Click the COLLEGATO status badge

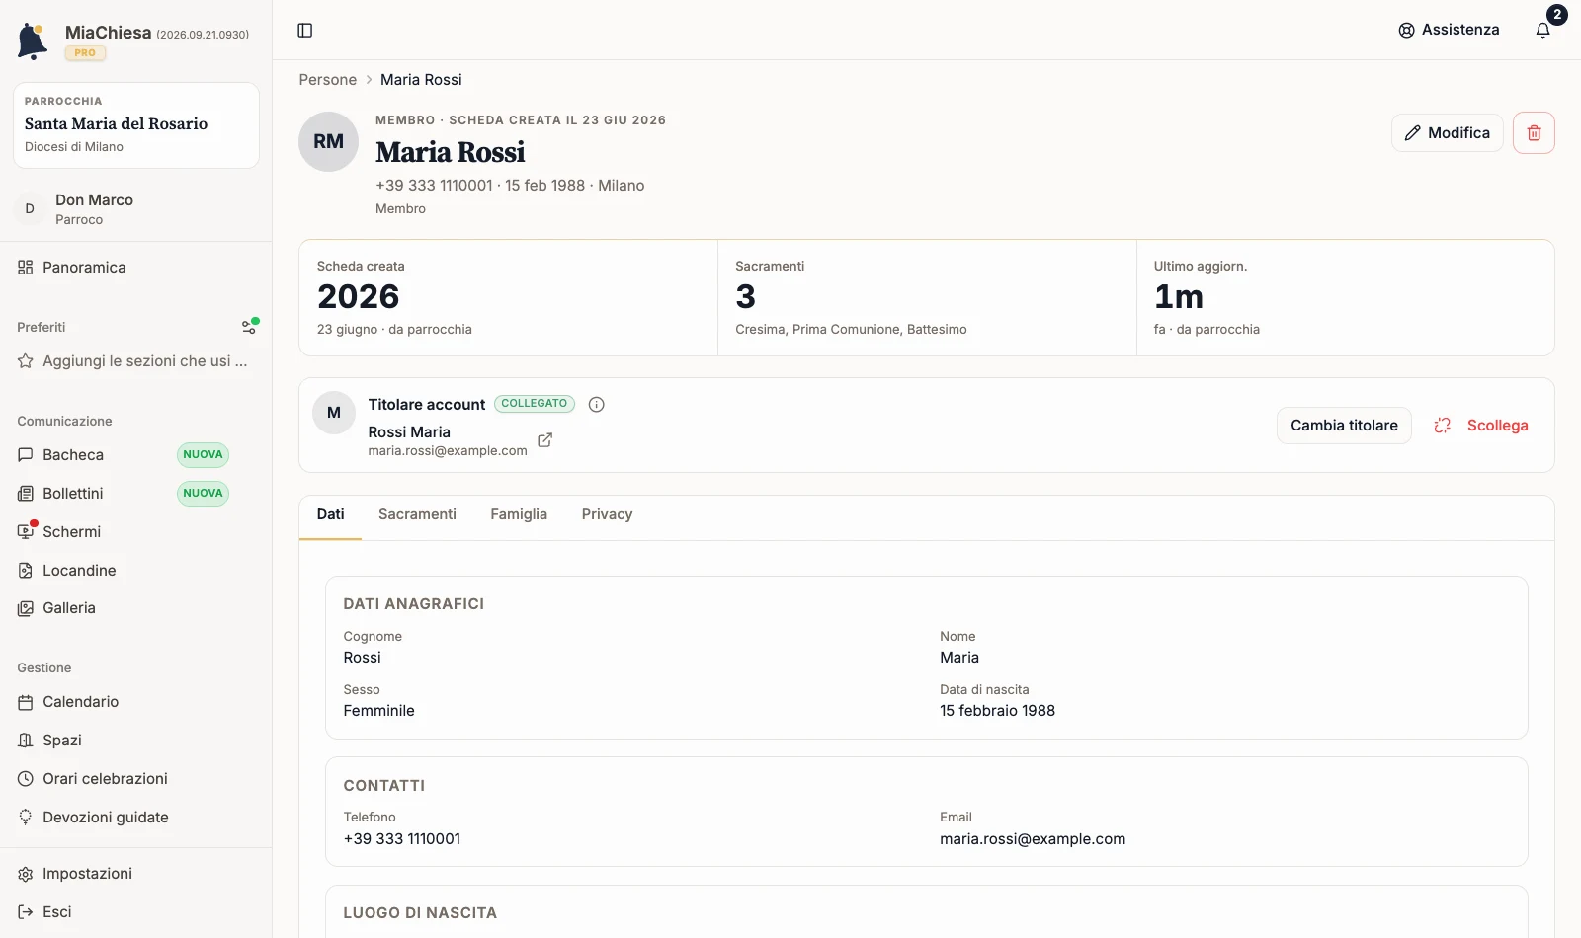click(x=535, y=404)
